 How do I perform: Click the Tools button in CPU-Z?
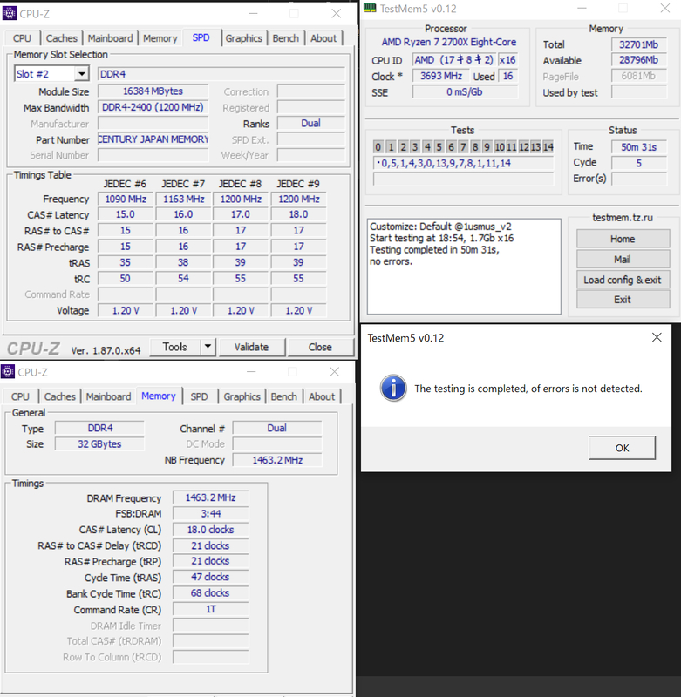[174, 347]
